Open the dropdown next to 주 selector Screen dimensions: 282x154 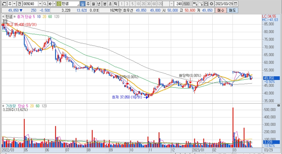click(x=14, y=4)
